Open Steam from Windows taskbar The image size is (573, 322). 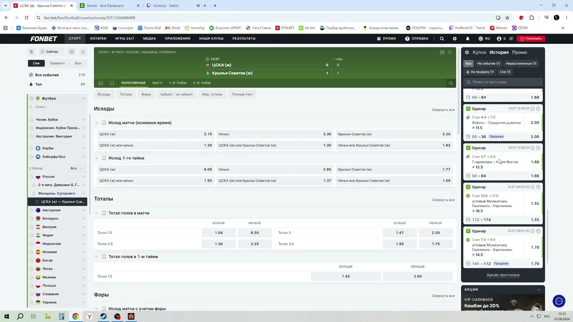(103, 316)
